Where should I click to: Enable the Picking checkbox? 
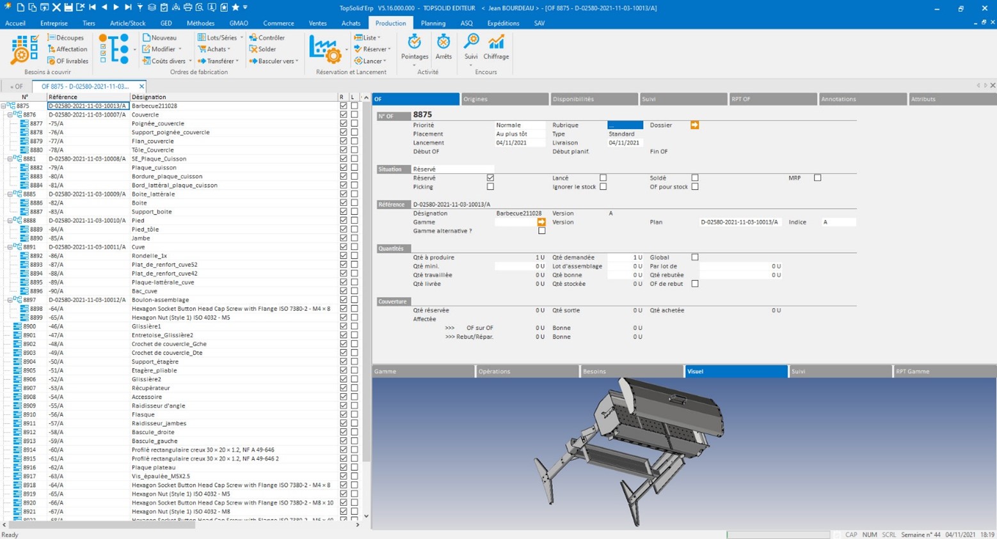(490, 187)
